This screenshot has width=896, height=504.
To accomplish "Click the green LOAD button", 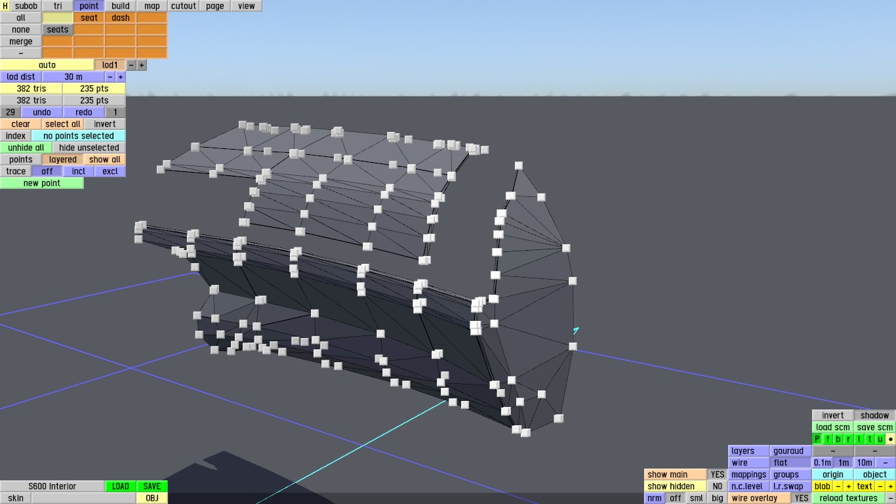I will click(121, 486).
